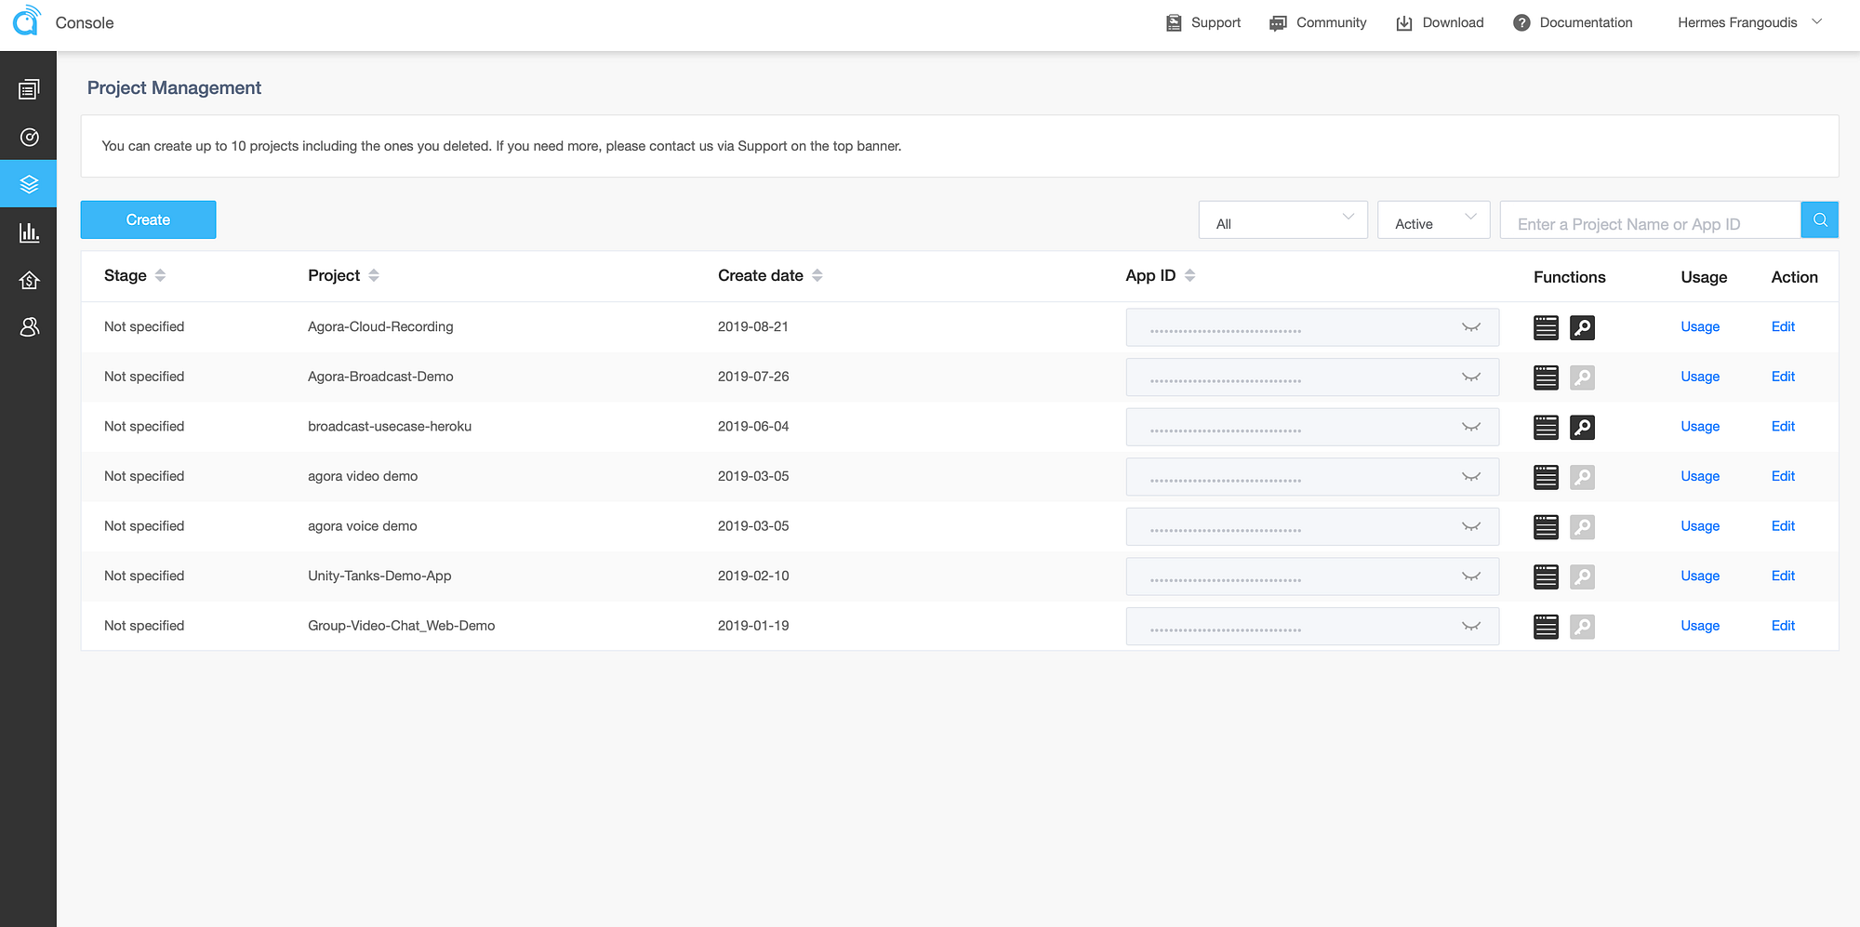
Task: Open Community in the top banner
Action: click(x=1318, y=22)
